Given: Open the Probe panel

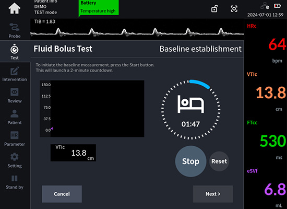Looking at the screenshot, I should pos(15,31).
